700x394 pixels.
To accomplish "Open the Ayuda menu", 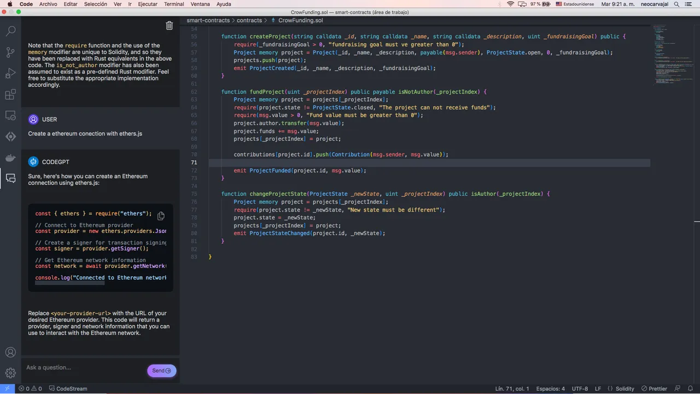I will tap(224, 4).
